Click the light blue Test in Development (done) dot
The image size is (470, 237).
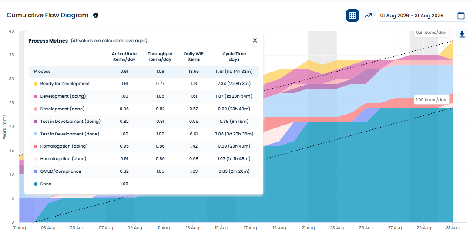point(36,134)
